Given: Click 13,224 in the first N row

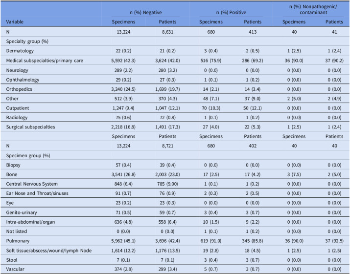Looking at the screenshot, I should 123,32.
